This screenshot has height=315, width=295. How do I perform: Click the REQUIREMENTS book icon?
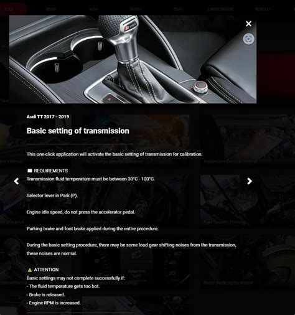30,171
